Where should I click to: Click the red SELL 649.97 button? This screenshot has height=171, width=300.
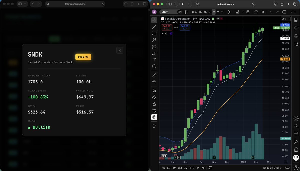(x=167, y=27)
